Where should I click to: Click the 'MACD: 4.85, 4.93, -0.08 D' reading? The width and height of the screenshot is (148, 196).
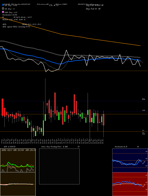click(14, 20)
